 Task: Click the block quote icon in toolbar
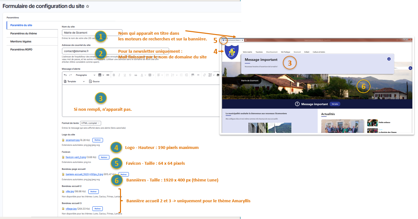tap(136, 75)
